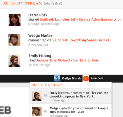The width and height of the screenshot is (123, 117).
Task: Open the "What's this?" help link
Action: tap(53, 3)
